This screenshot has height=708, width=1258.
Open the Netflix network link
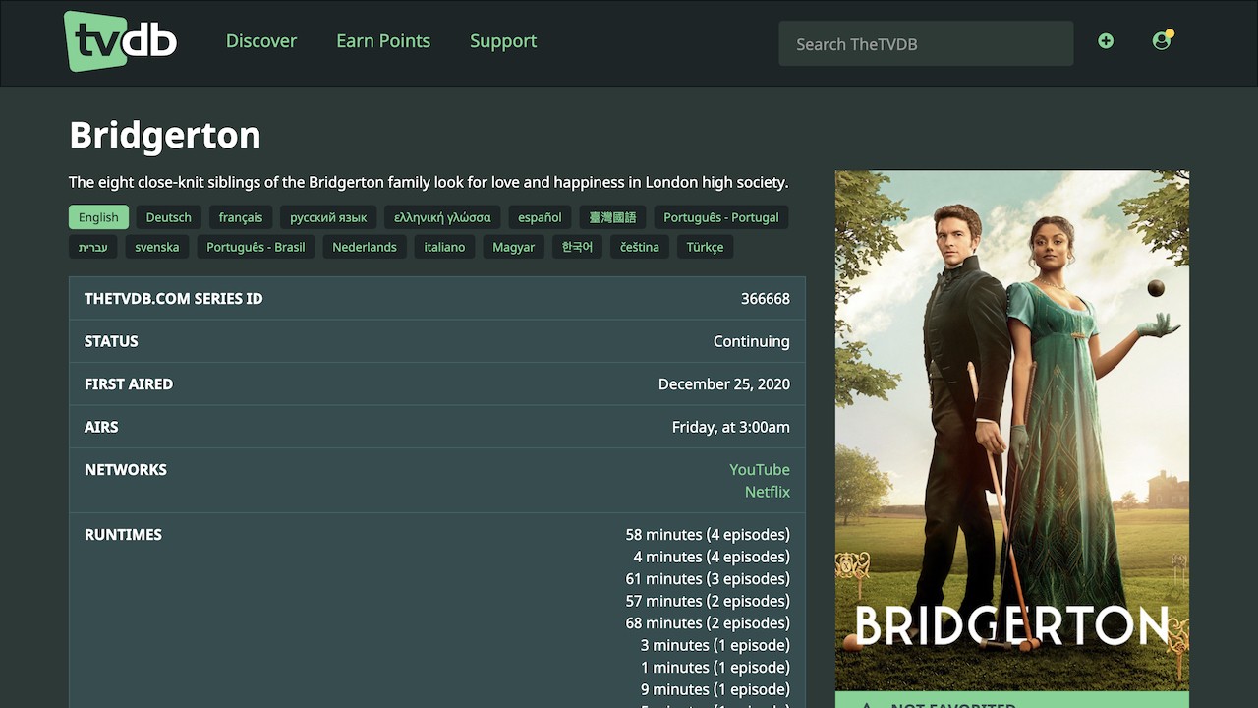[767, 492]
